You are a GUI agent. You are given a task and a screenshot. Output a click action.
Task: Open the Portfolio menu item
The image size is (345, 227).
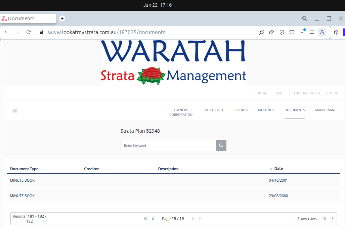click(x=214, y=110)
